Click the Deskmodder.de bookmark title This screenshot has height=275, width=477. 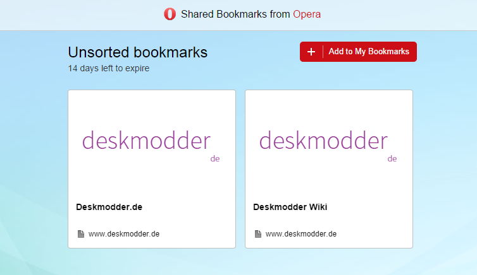pos(109,207)
